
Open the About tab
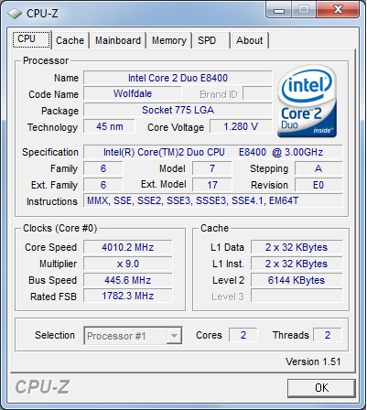point(249,40)
